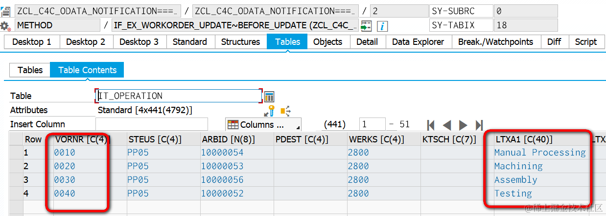Screen dimensions: 606x216
Task: Click the PDEST [C(4)] column header
Action: 310,139
